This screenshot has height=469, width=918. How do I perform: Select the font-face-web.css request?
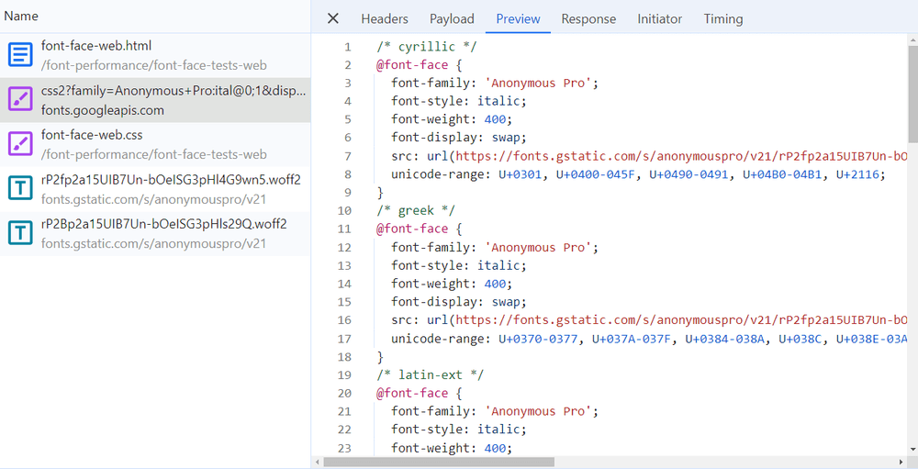click(155, 144)
